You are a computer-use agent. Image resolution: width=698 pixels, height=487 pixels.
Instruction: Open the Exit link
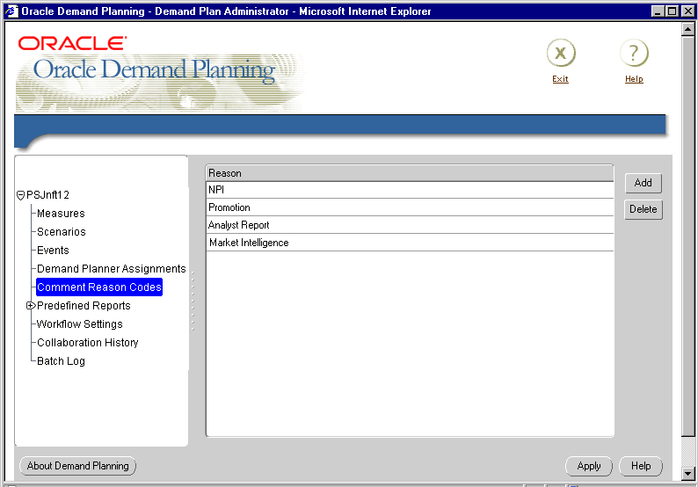(560, 79)
